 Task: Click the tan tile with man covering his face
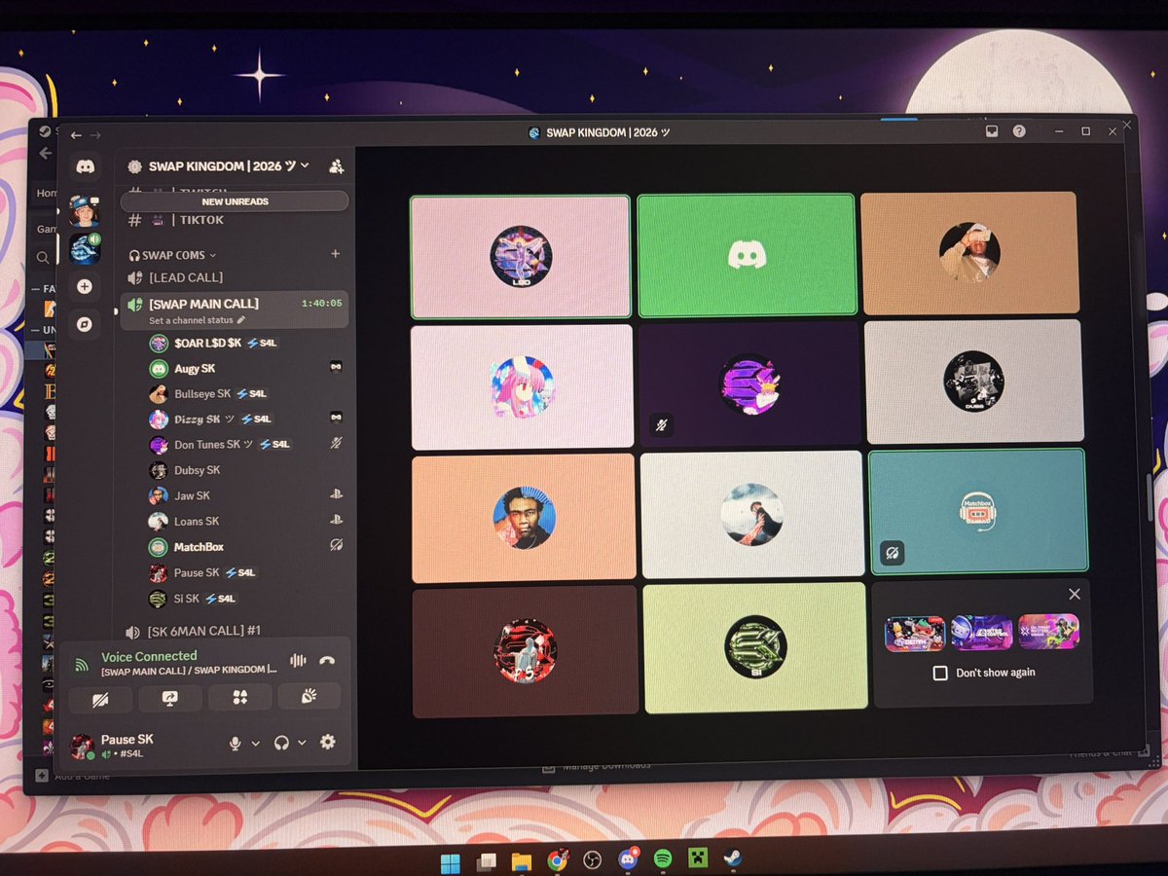(969, 253)
